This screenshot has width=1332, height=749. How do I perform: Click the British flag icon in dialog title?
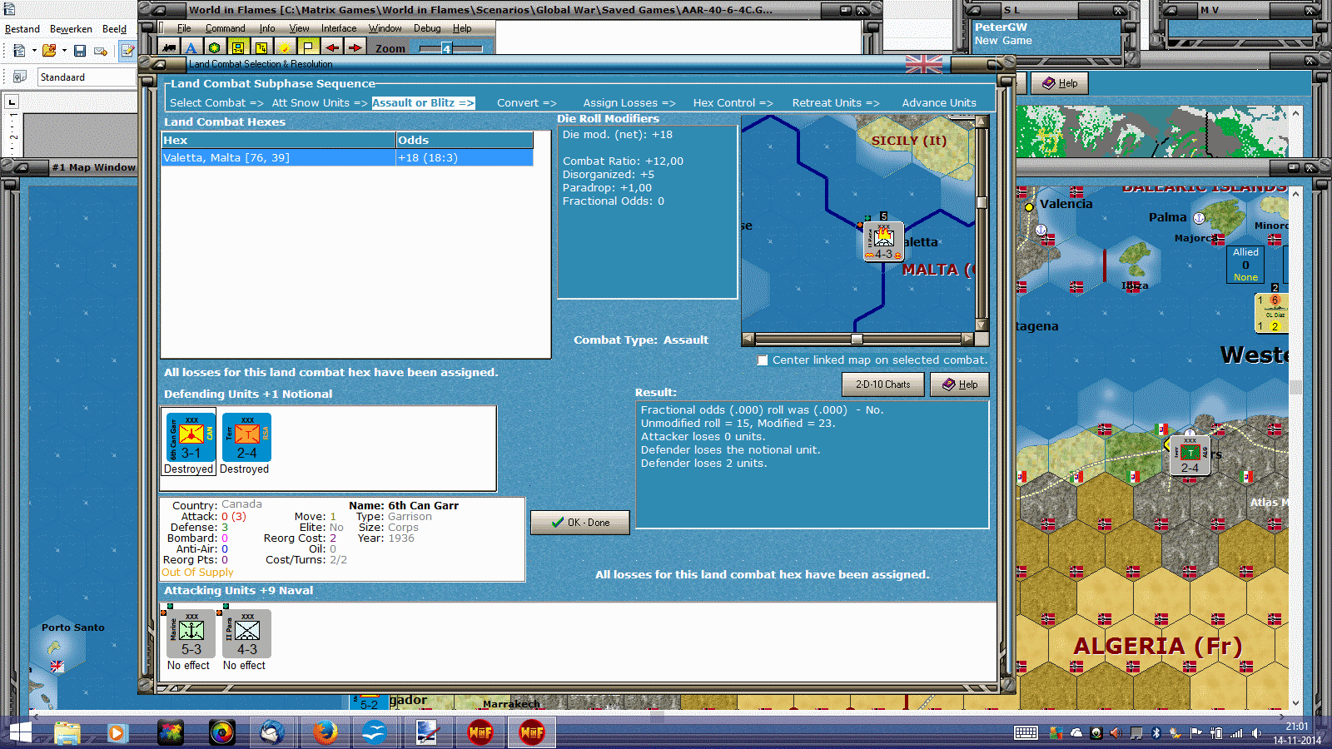924,64
